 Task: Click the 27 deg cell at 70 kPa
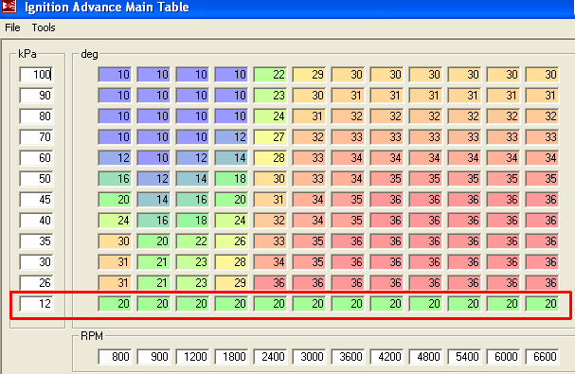point(270,137)
